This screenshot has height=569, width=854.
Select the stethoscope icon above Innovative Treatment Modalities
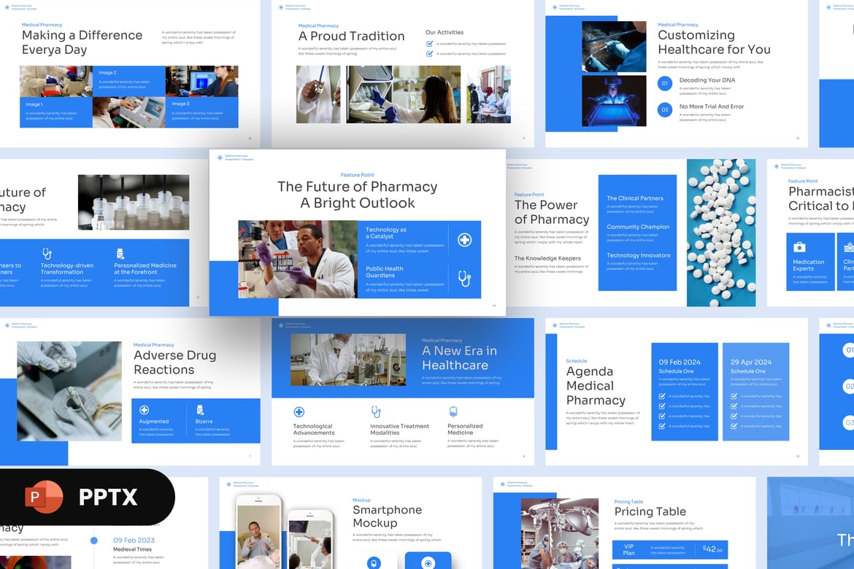pos(376,411)
